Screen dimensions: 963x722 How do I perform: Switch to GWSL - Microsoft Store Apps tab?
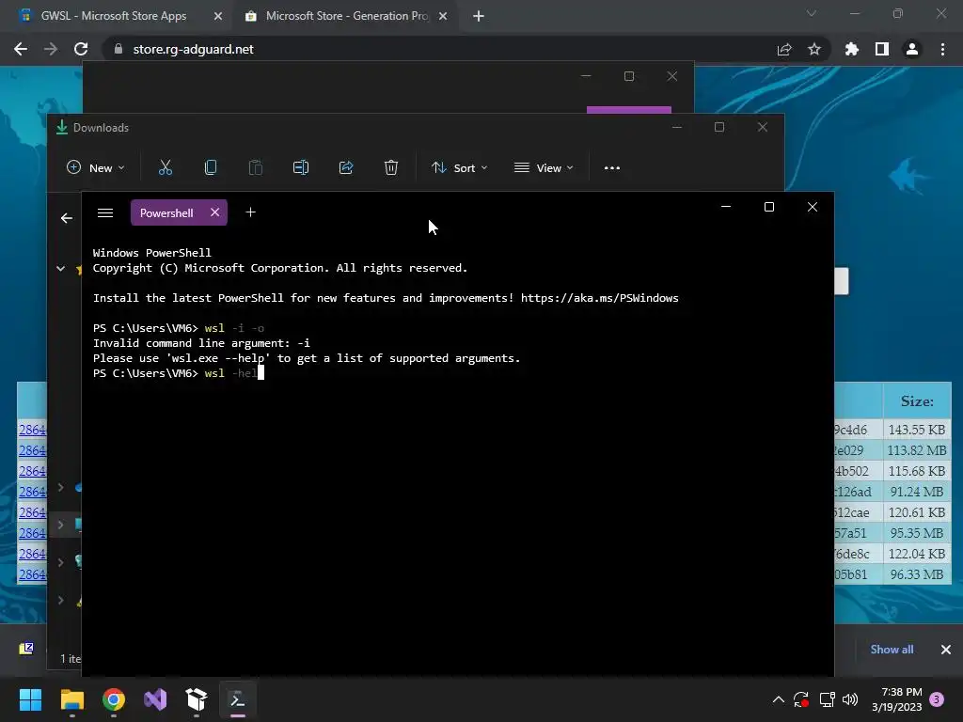pos(114,16)
